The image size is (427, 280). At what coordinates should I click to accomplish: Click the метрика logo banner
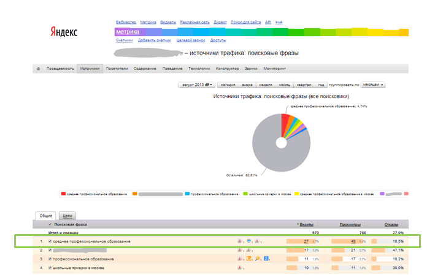point(128,32)
